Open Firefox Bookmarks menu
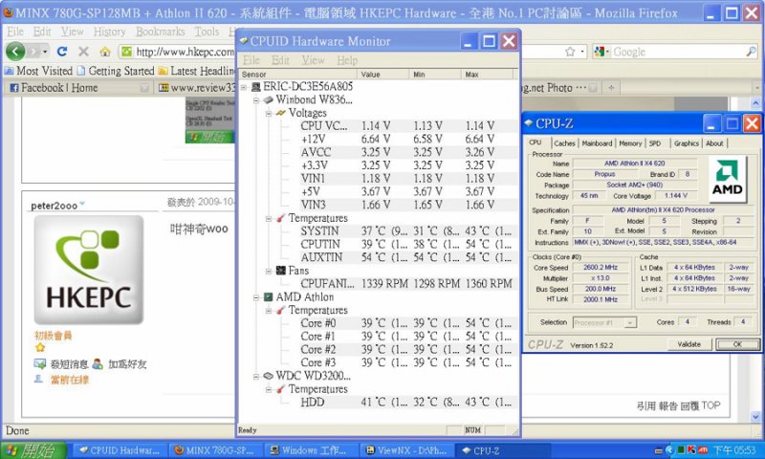The height and width of the screenshot is (459, 765). coord(160,32)
